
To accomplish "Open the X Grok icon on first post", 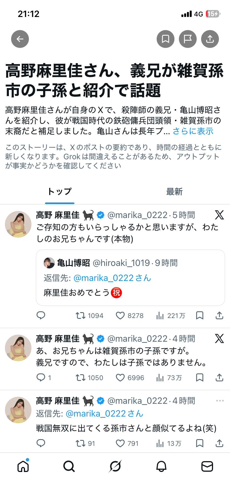I will [219, 215].
